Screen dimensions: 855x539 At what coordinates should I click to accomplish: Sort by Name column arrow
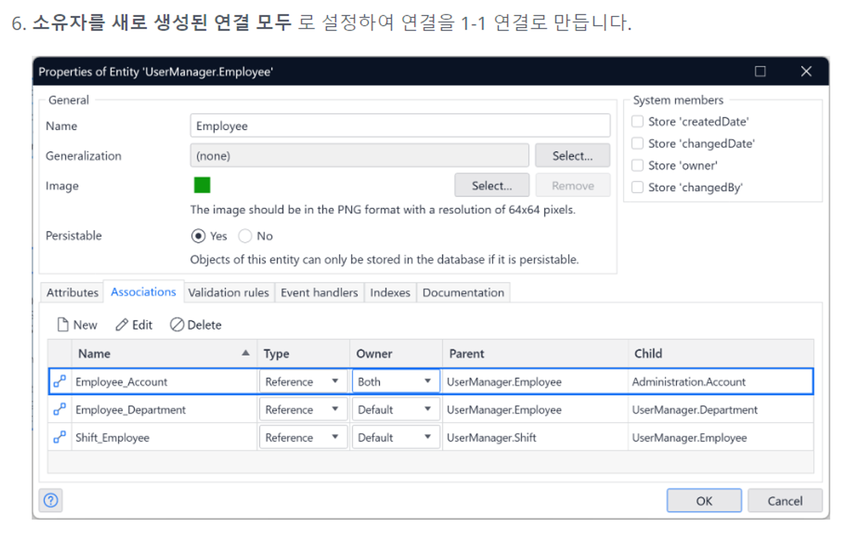coord(245,353)
